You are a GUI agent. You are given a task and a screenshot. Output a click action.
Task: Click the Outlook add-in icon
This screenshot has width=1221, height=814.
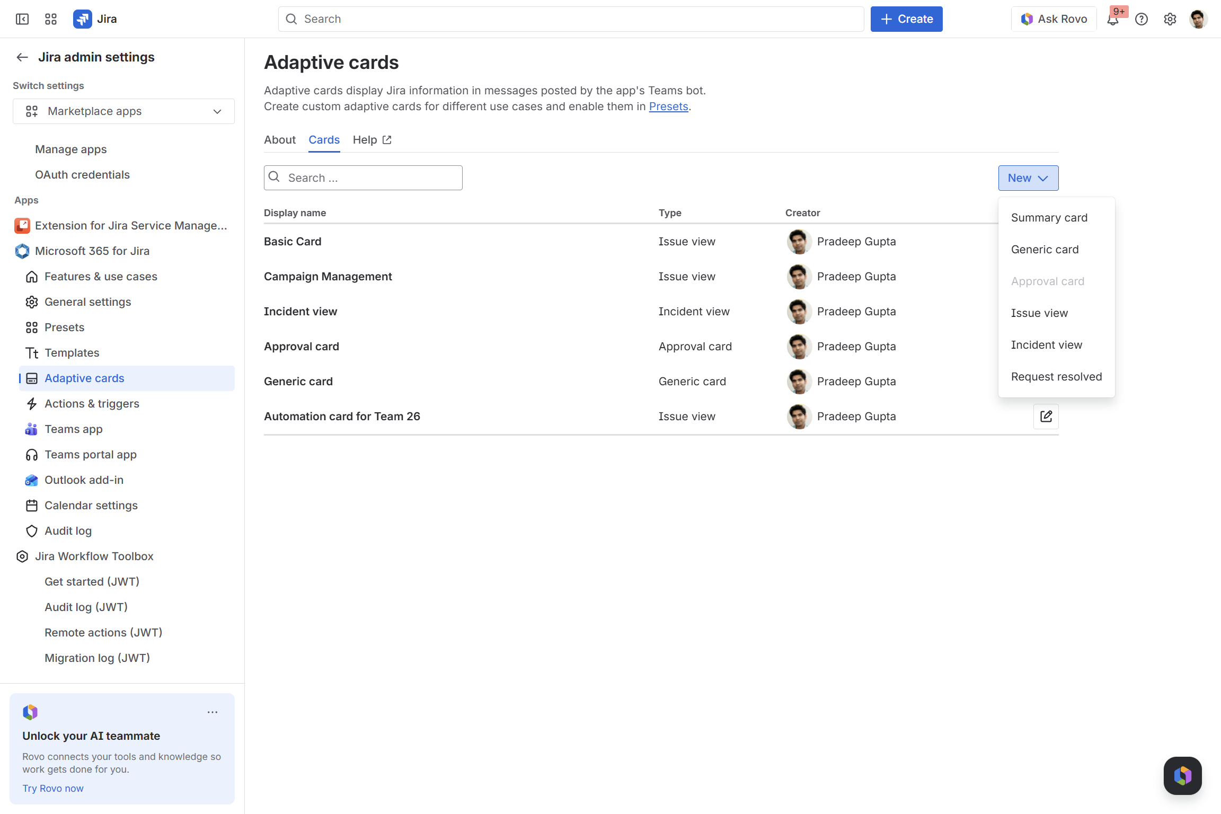32,480
